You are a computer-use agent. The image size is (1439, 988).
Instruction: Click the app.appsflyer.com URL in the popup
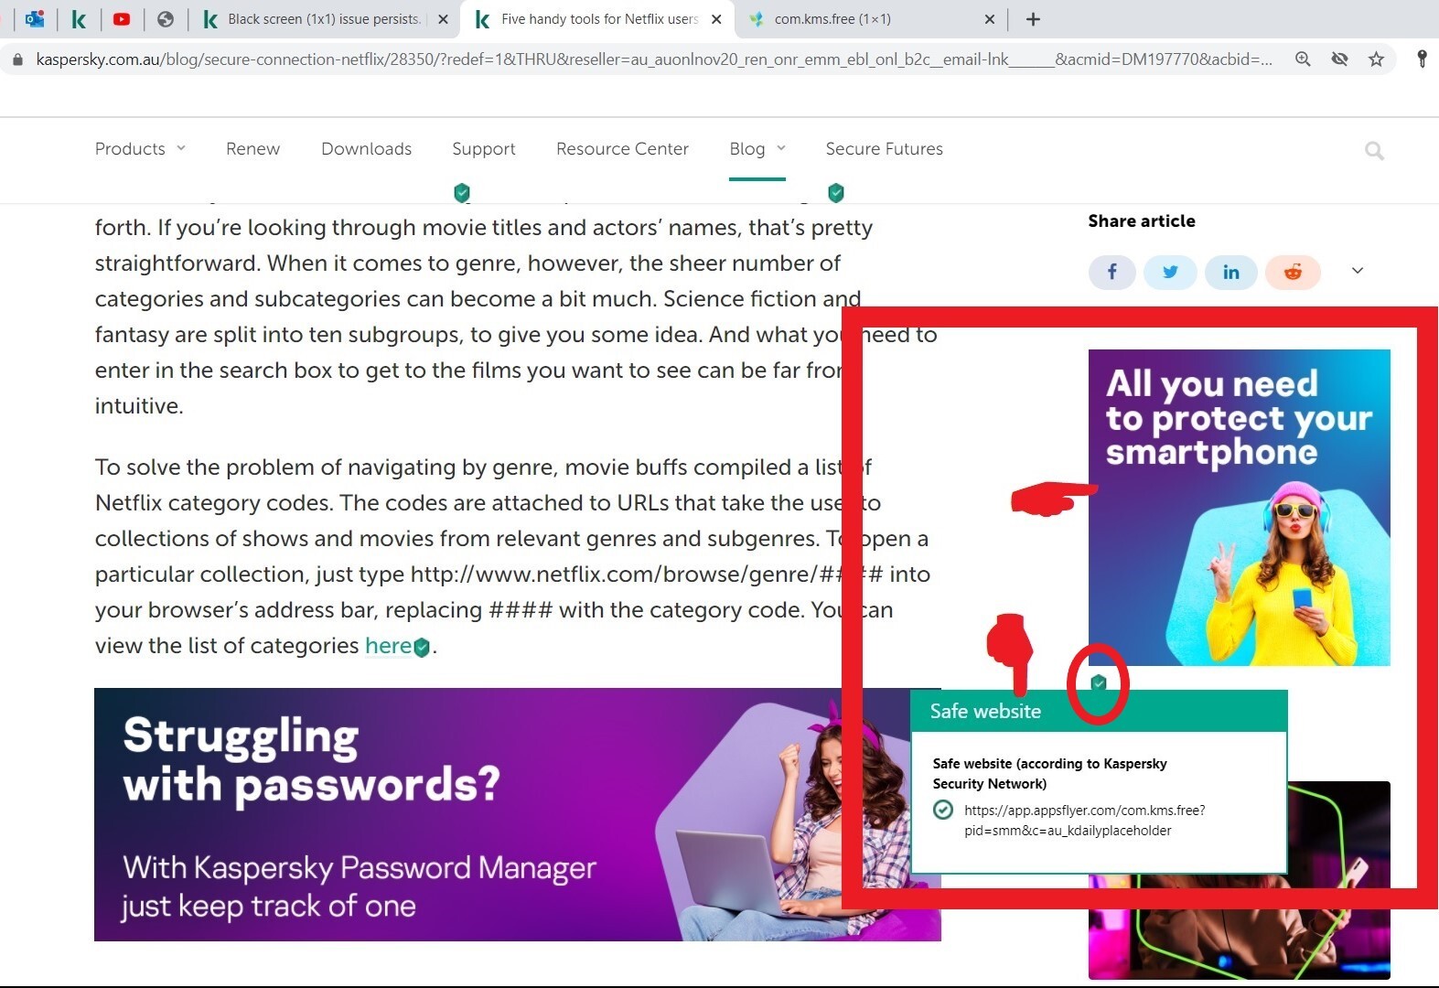[1085, 821]
